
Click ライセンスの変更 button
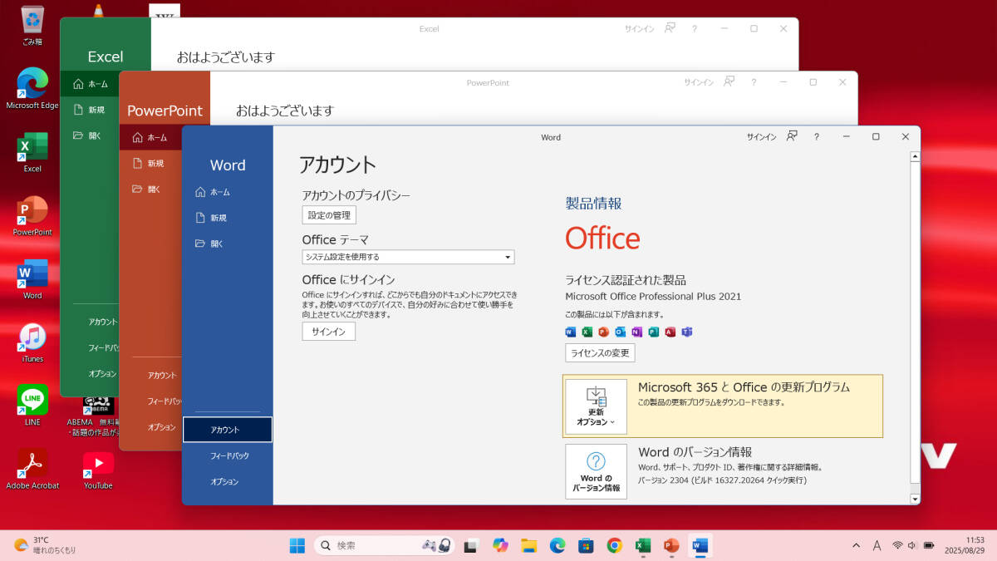pos(600,352)
